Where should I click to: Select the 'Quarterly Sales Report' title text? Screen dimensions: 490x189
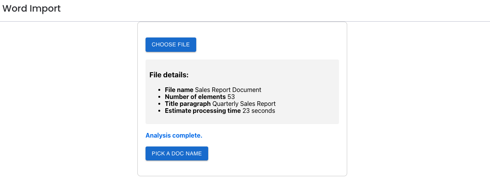[x=244, y=104]
